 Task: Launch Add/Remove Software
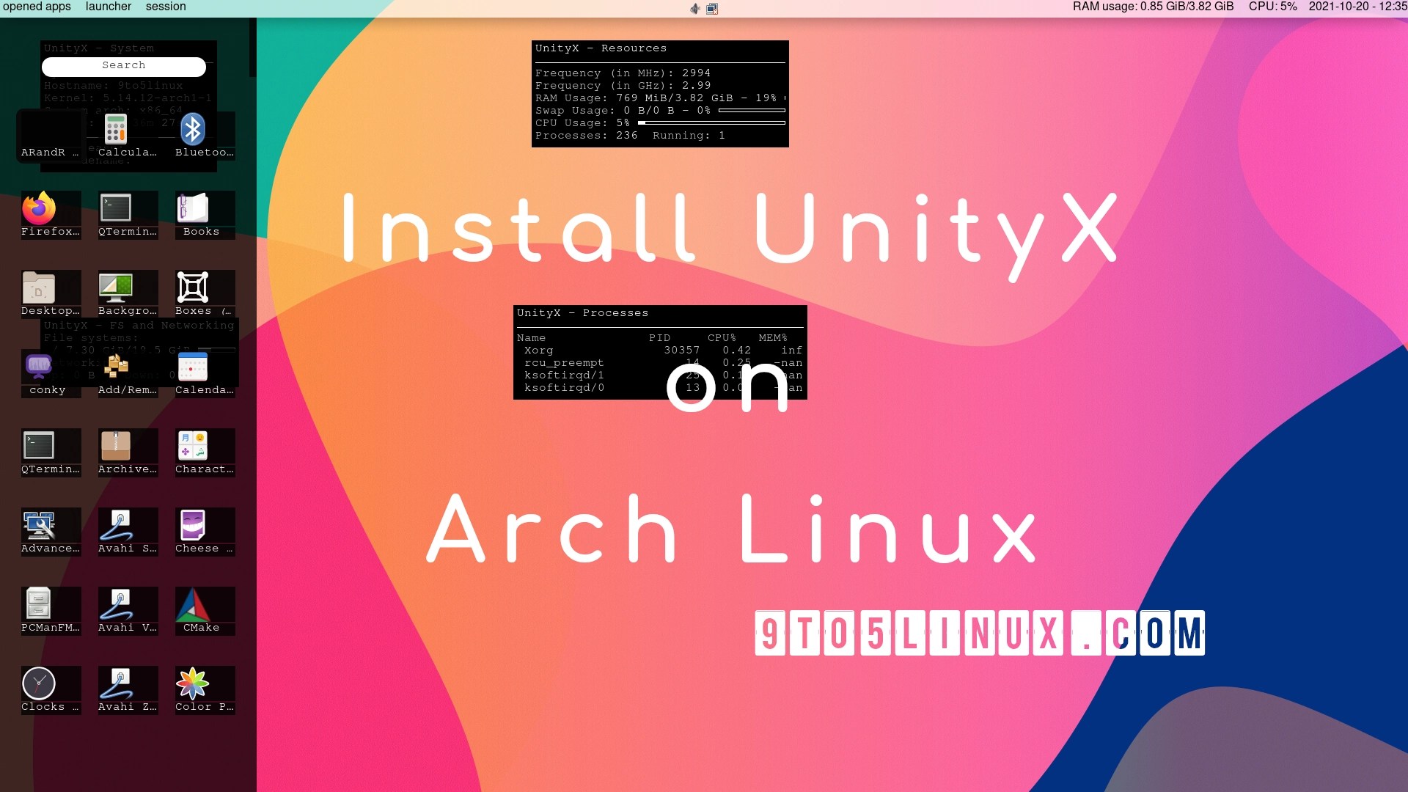pyautogui.click(x=116, y=367)
